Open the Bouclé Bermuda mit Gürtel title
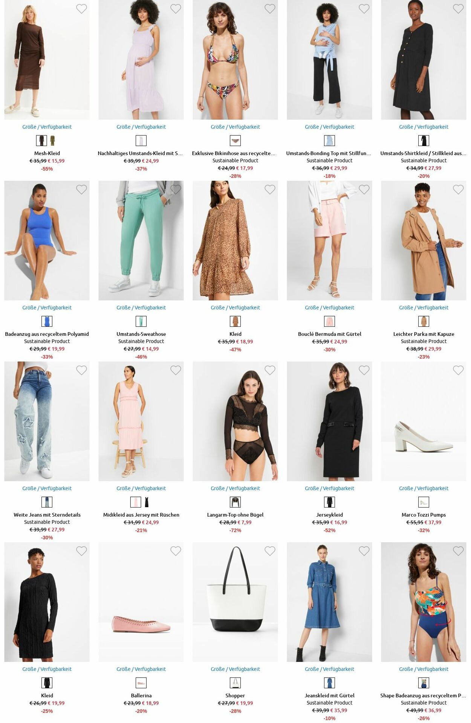The image size is (471, 723). pos(329,334)
